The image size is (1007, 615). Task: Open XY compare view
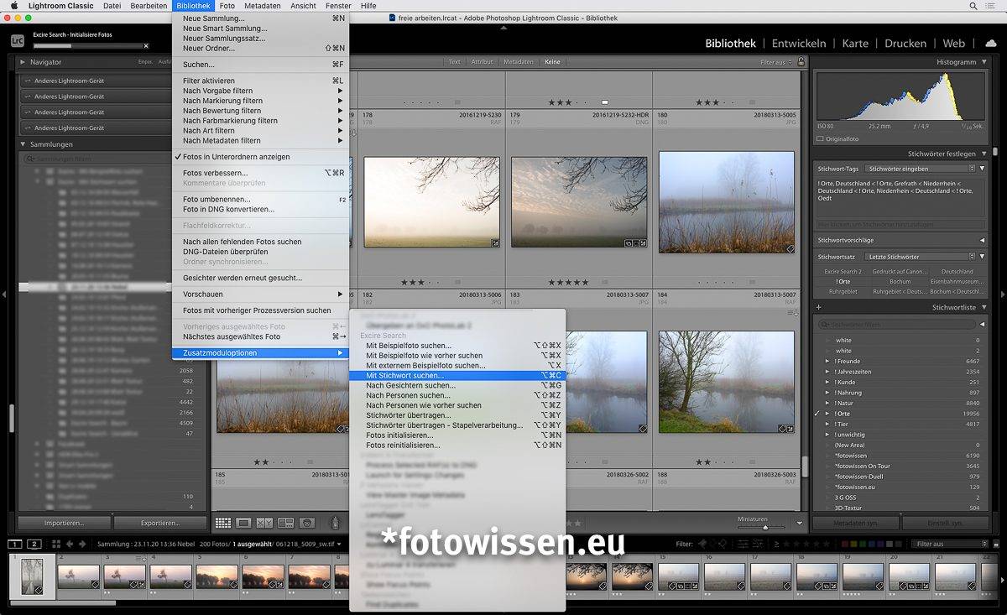point(264,523)
